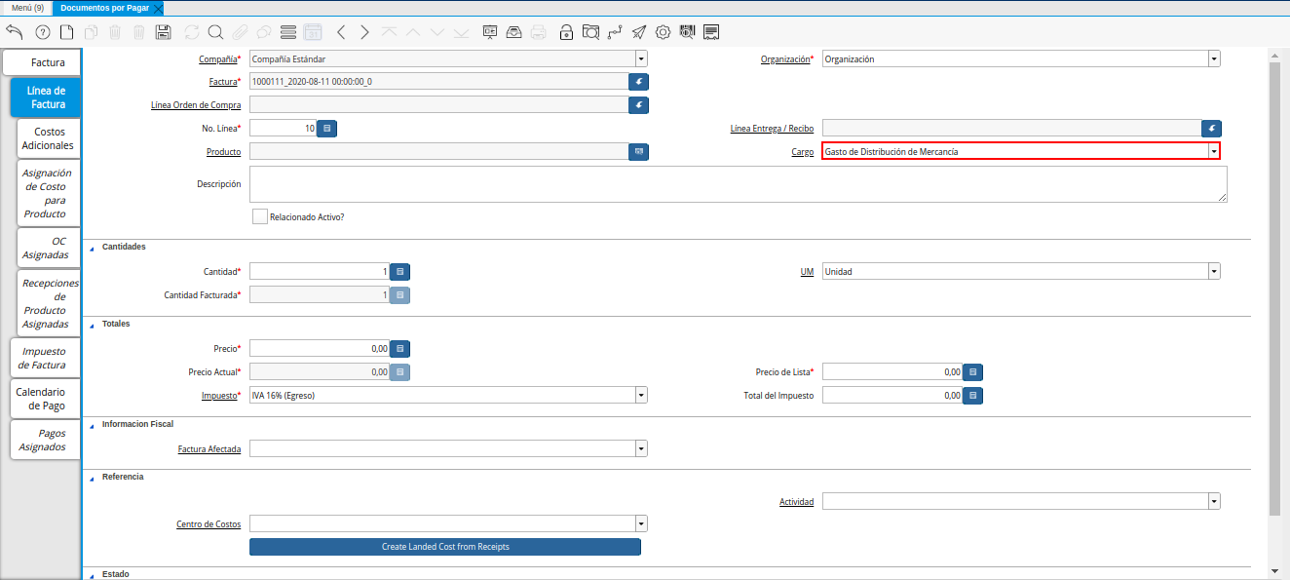Open the Calendario de Pago tab
Viewport: 1290px width, 580px height.
tap(41, 399)
